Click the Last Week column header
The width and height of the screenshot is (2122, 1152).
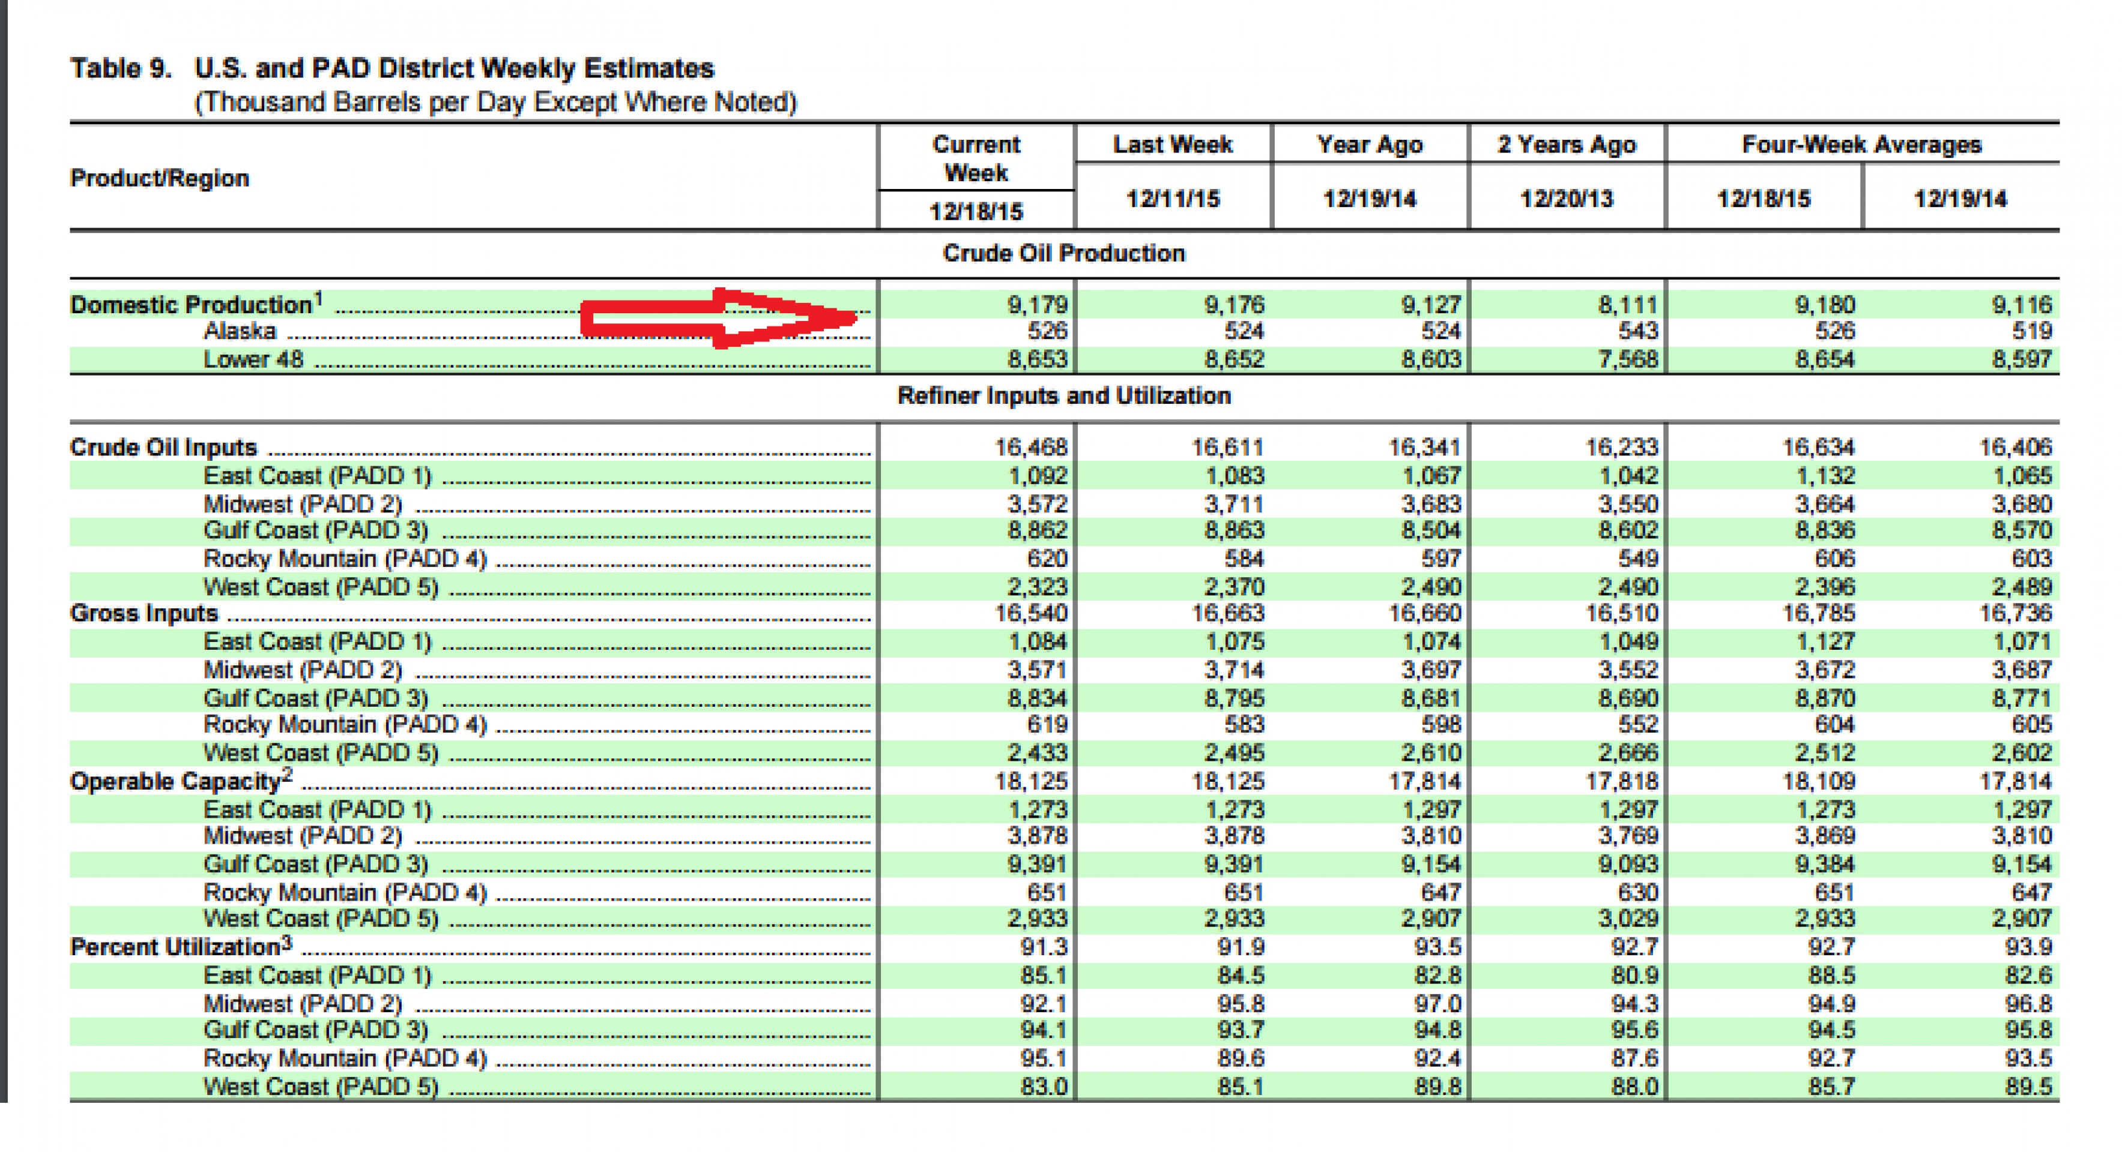coord(1172,145)
